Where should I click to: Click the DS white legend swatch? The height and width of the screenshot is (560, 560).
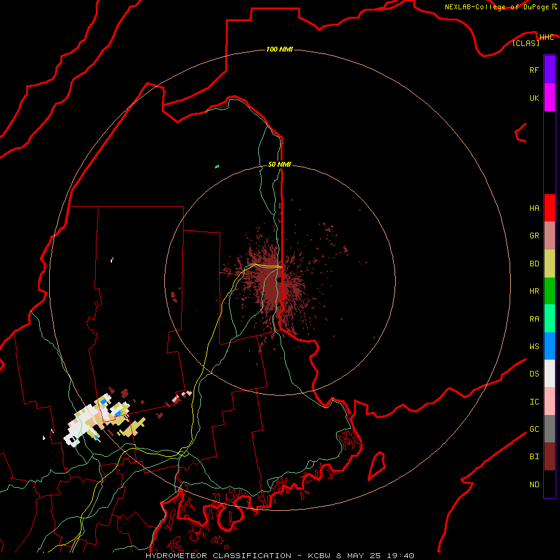click(x=549, y=373)
